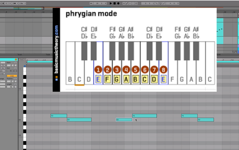This screenshot has width=239, height=150.
Task: Toggle the Follow playback button
Action: coord(91,3)
